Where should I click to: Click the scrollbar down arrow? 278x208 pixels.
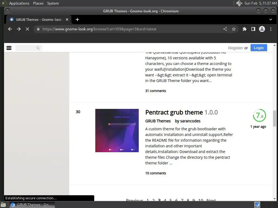[x=274, y=199]
